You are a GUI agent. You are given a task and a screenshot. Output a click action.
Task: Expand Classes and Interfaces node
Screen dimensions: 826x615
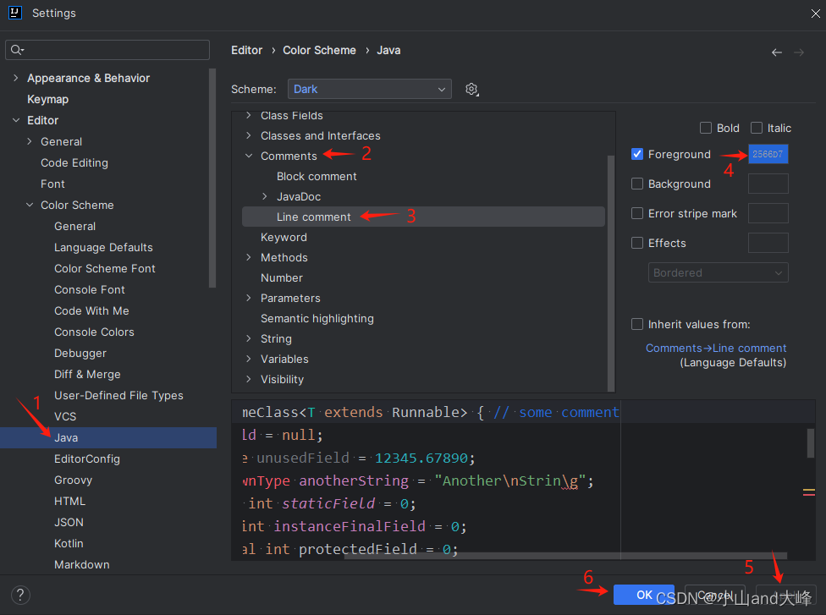click(249, 135)
